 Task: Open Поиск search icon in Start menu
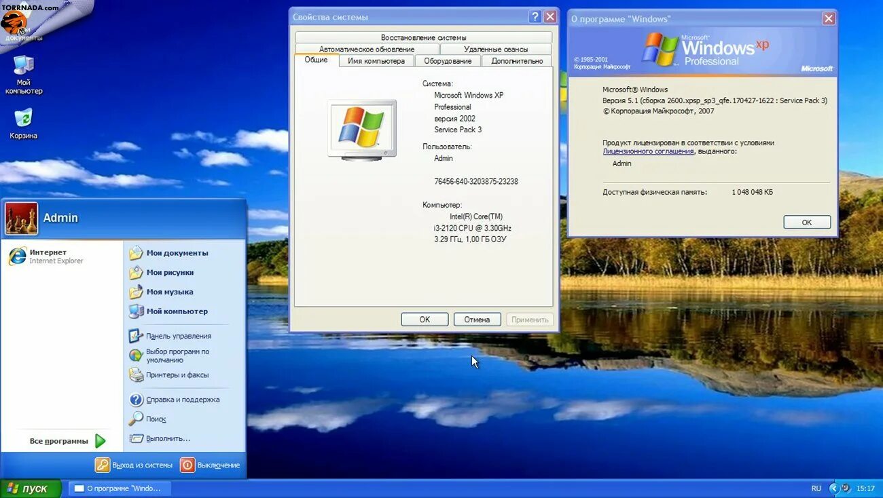pyautogui.click(x=136, y=419)
